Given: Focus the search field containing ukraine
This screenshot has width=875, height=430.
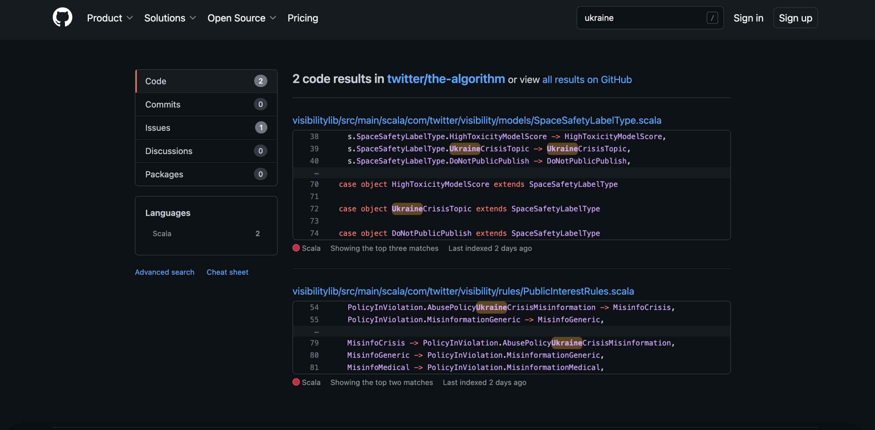Looking at the screenshot, I should click(x=650, y=18).
